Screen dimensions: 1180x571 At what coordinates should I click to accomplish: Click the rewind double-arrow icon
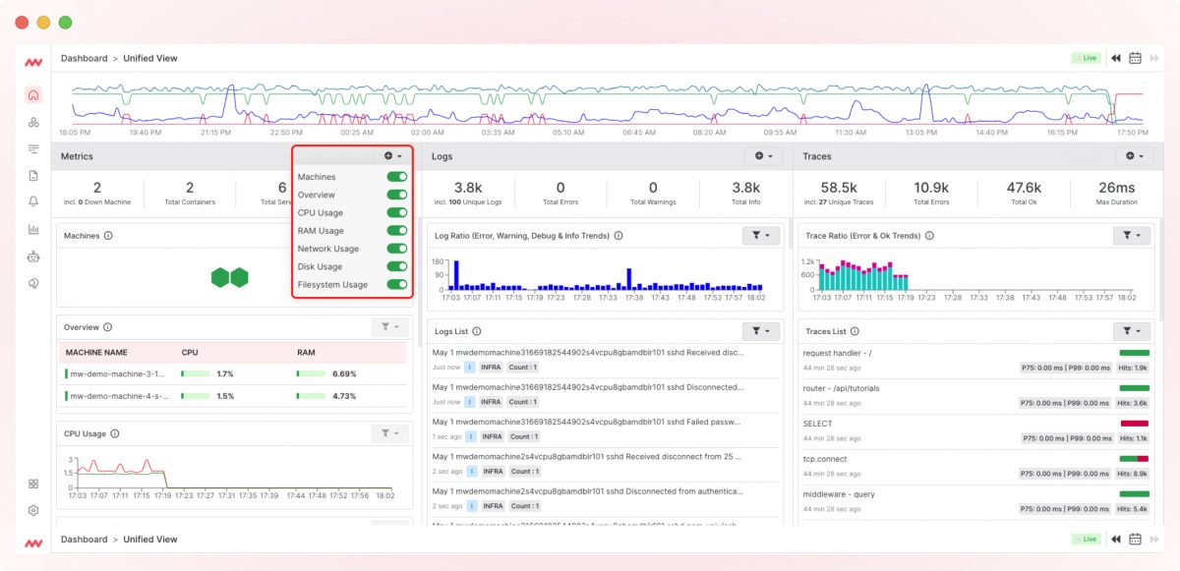pyautogui.click(x=1116, y=58)
